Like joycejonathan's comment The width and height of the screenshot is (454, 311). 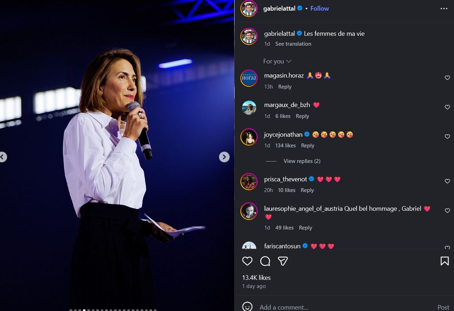(x=447, y=137)
